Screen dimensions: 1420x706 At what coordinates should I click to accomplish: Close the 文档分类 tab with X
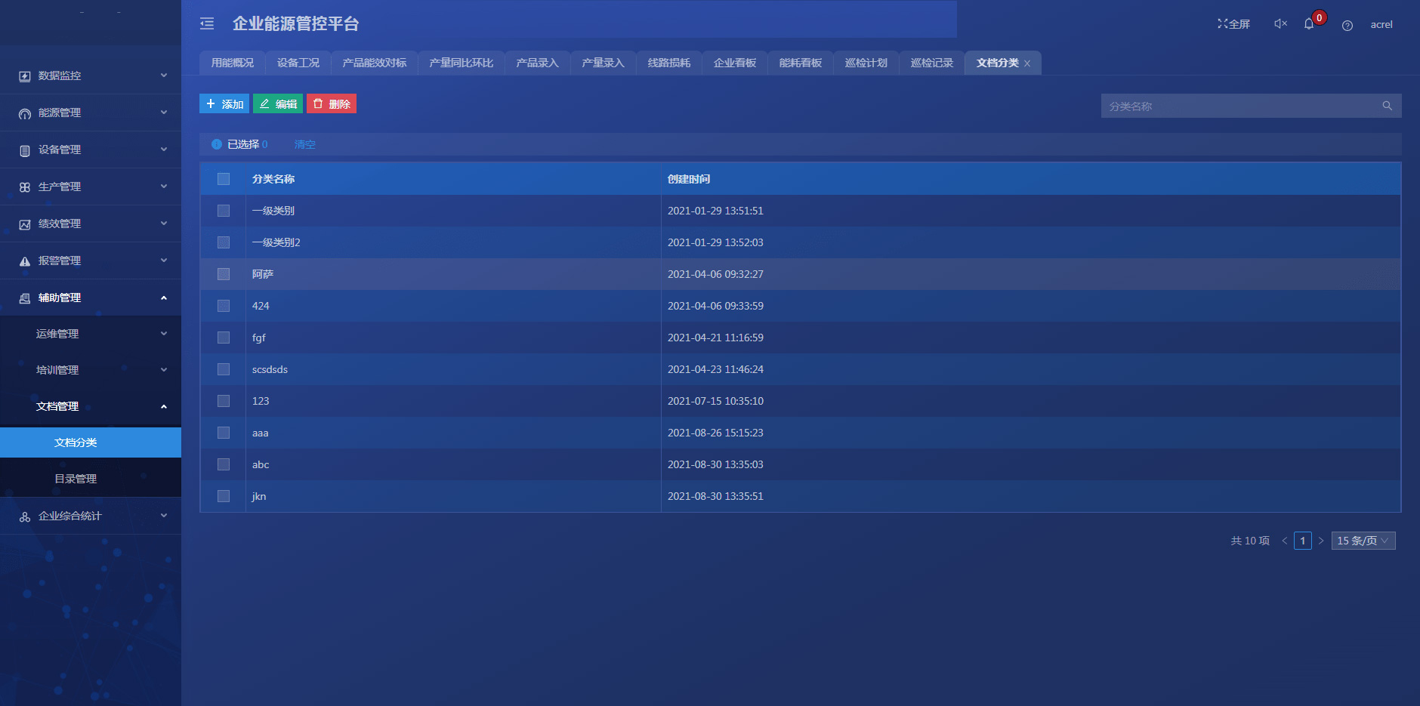pyautogui.click(x=1027, y=63)
